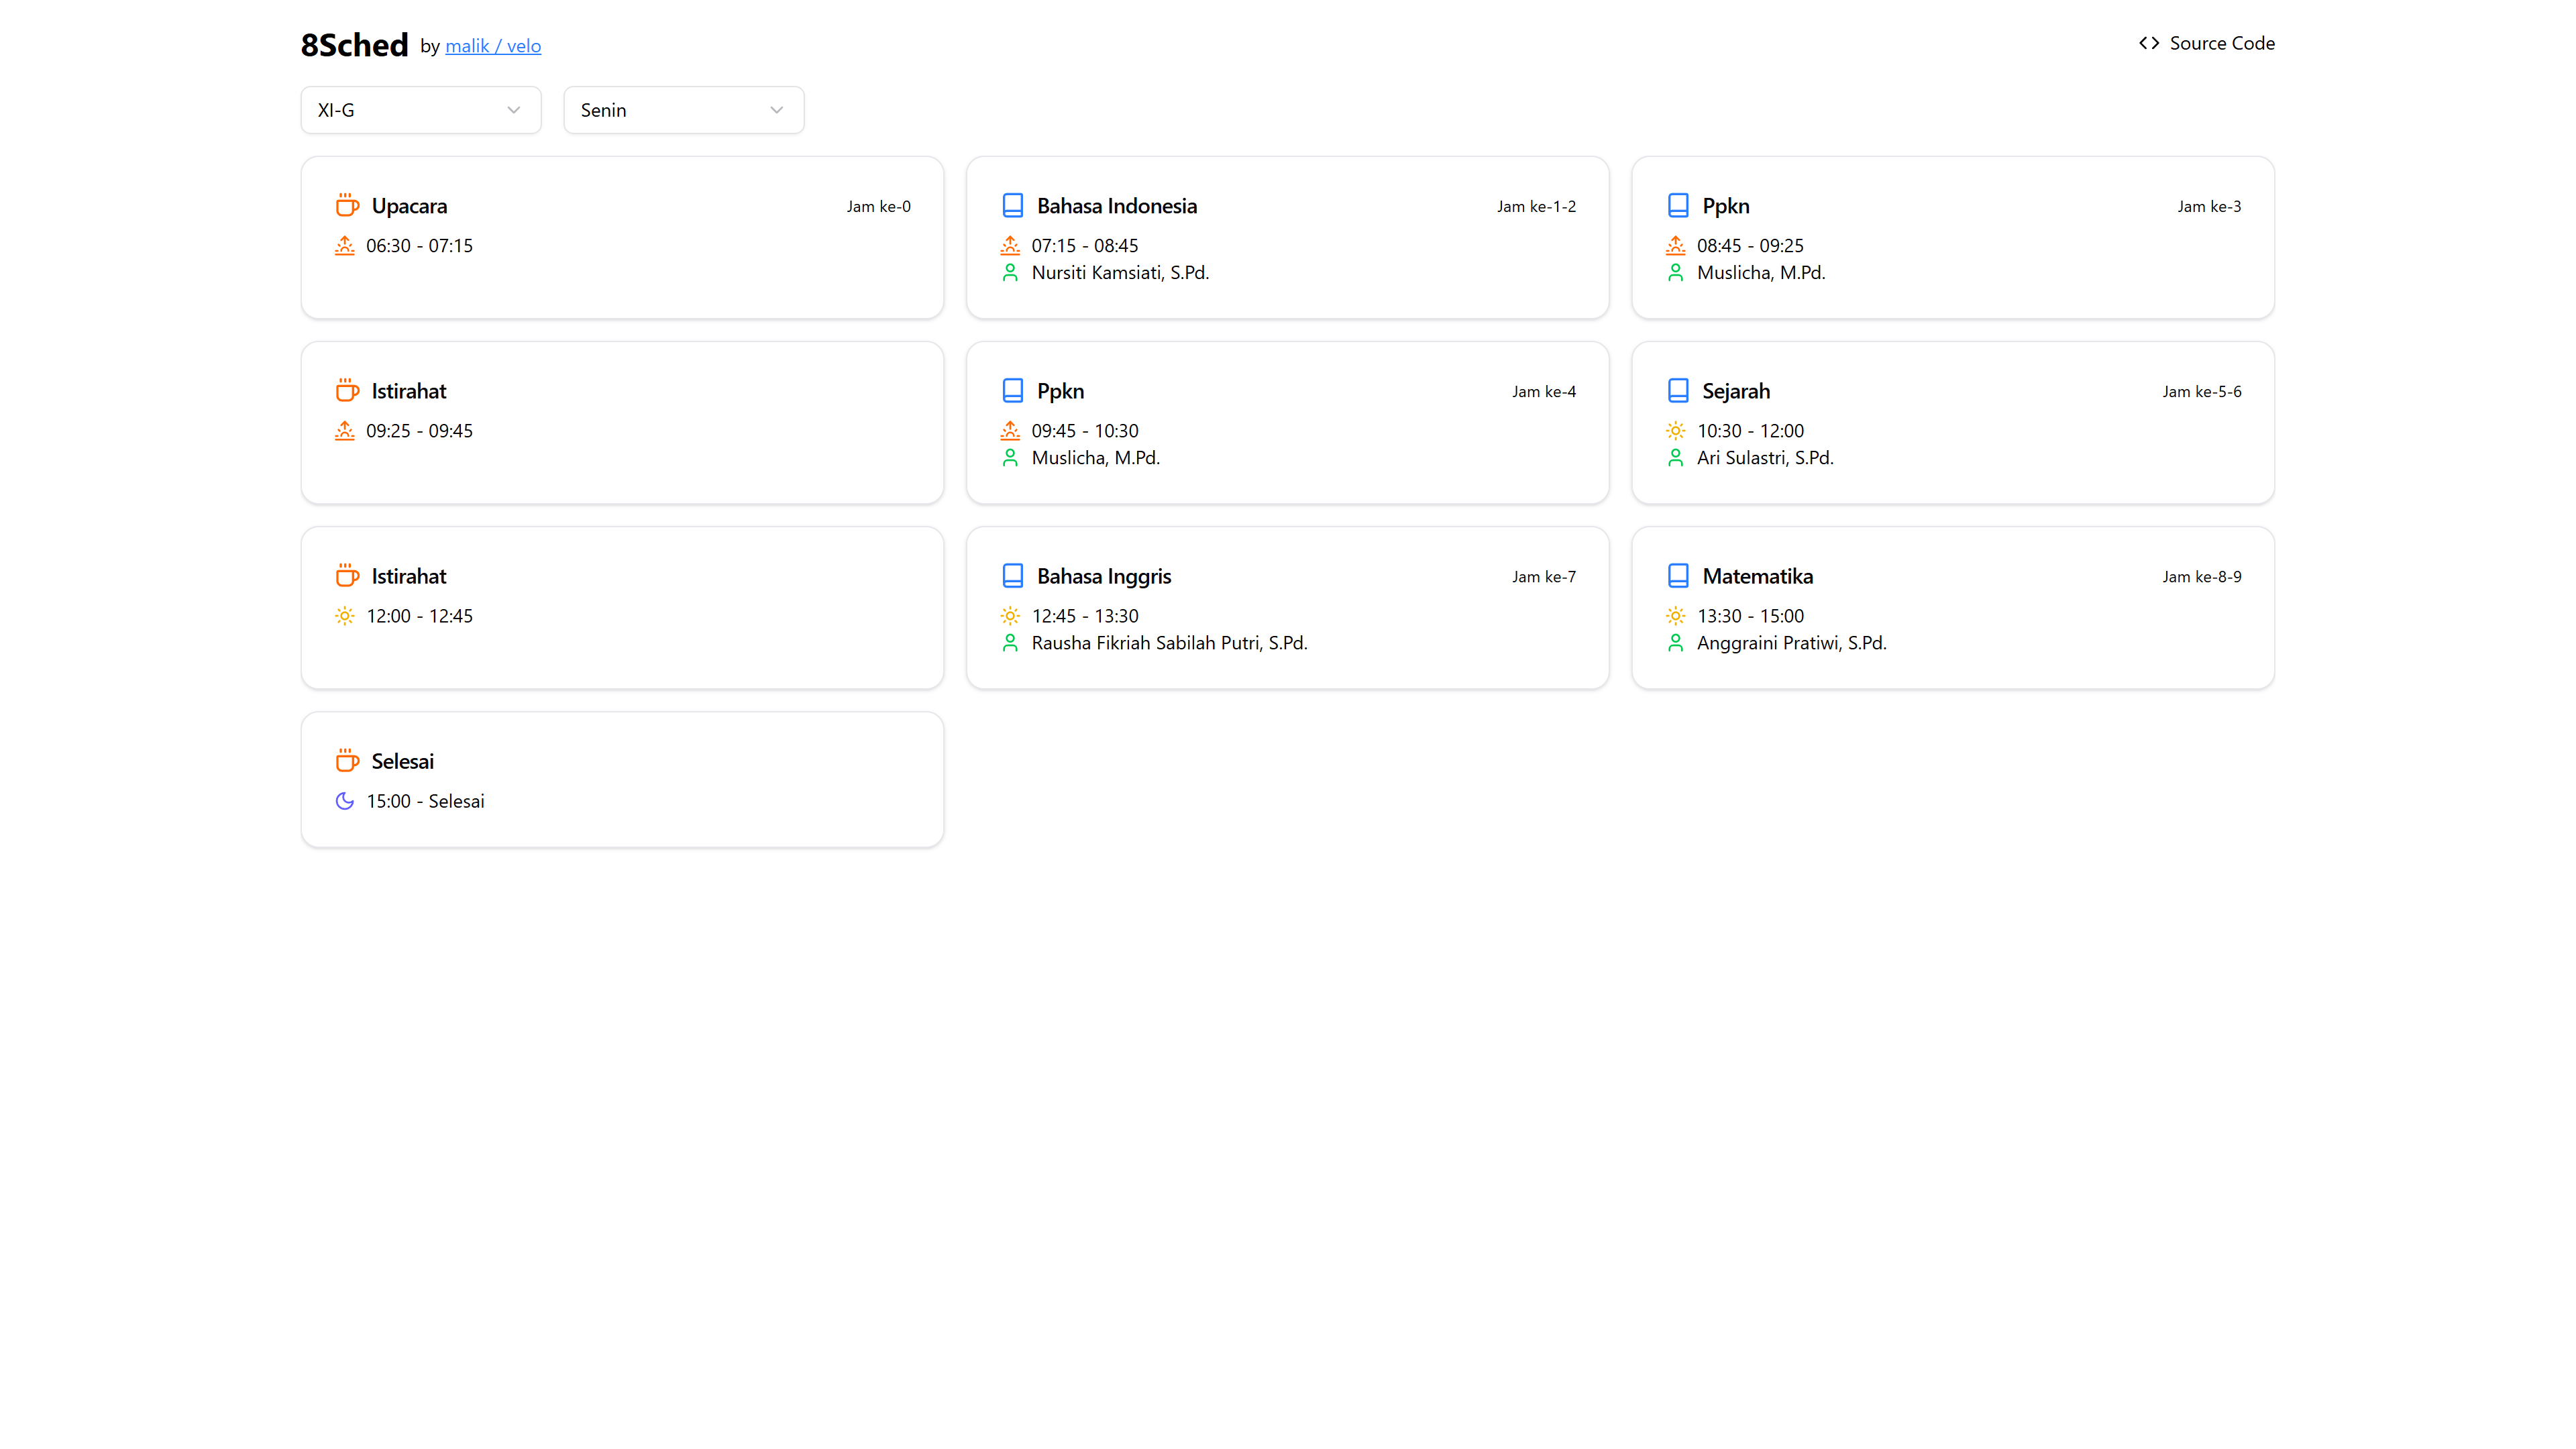Click the person icon beside Ari Sulastri, S.Pd.
This screenshot has width=2576, height=1449.
(x=1676, y=457)
